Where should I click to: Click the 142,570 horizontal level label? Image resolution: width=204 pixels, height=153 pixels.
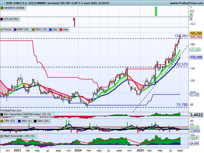click(181, 65)
